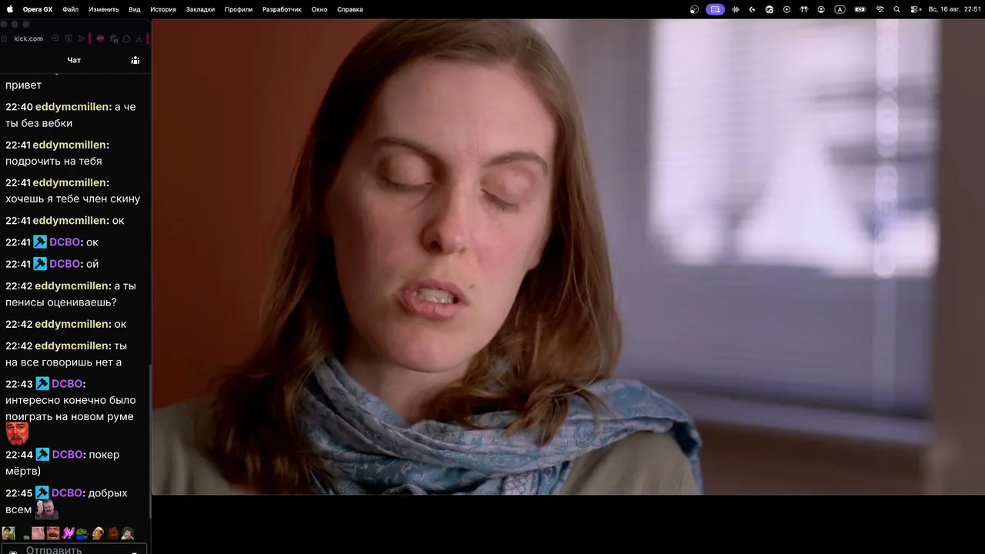Click DCBO username in the "покер мёртв)" message
This screenshot has height=554, width=985.
pos(68,455)
